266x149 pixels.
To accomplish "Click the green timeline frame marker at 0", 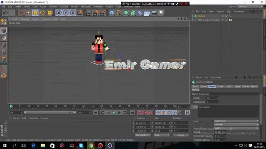I will tap(11, 106).
